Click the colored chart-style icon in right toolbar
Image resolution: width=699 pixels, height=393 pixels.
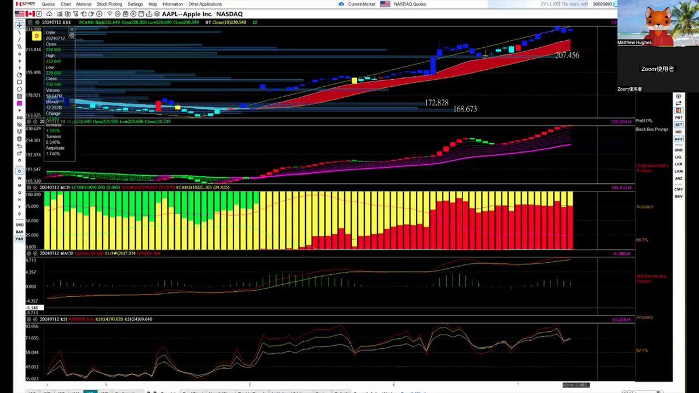(x=679, y=110)
